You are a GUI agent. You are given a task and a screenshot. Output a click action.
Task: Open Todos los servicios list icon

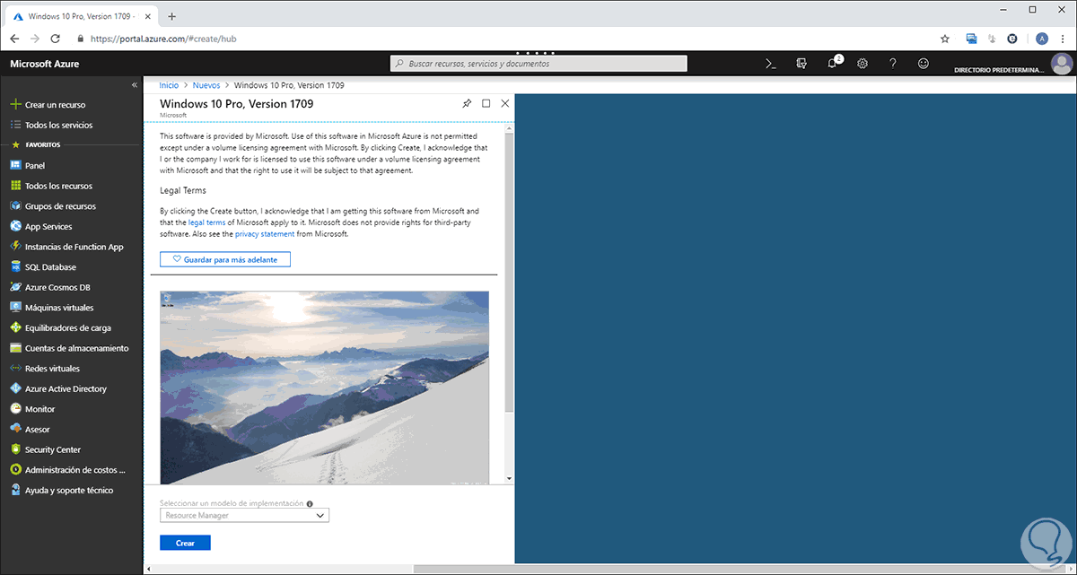coord(15,125)
